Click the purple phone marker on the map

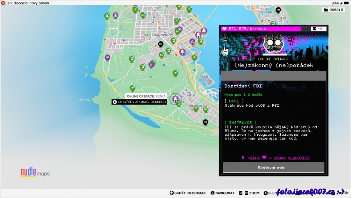(151, 65)
